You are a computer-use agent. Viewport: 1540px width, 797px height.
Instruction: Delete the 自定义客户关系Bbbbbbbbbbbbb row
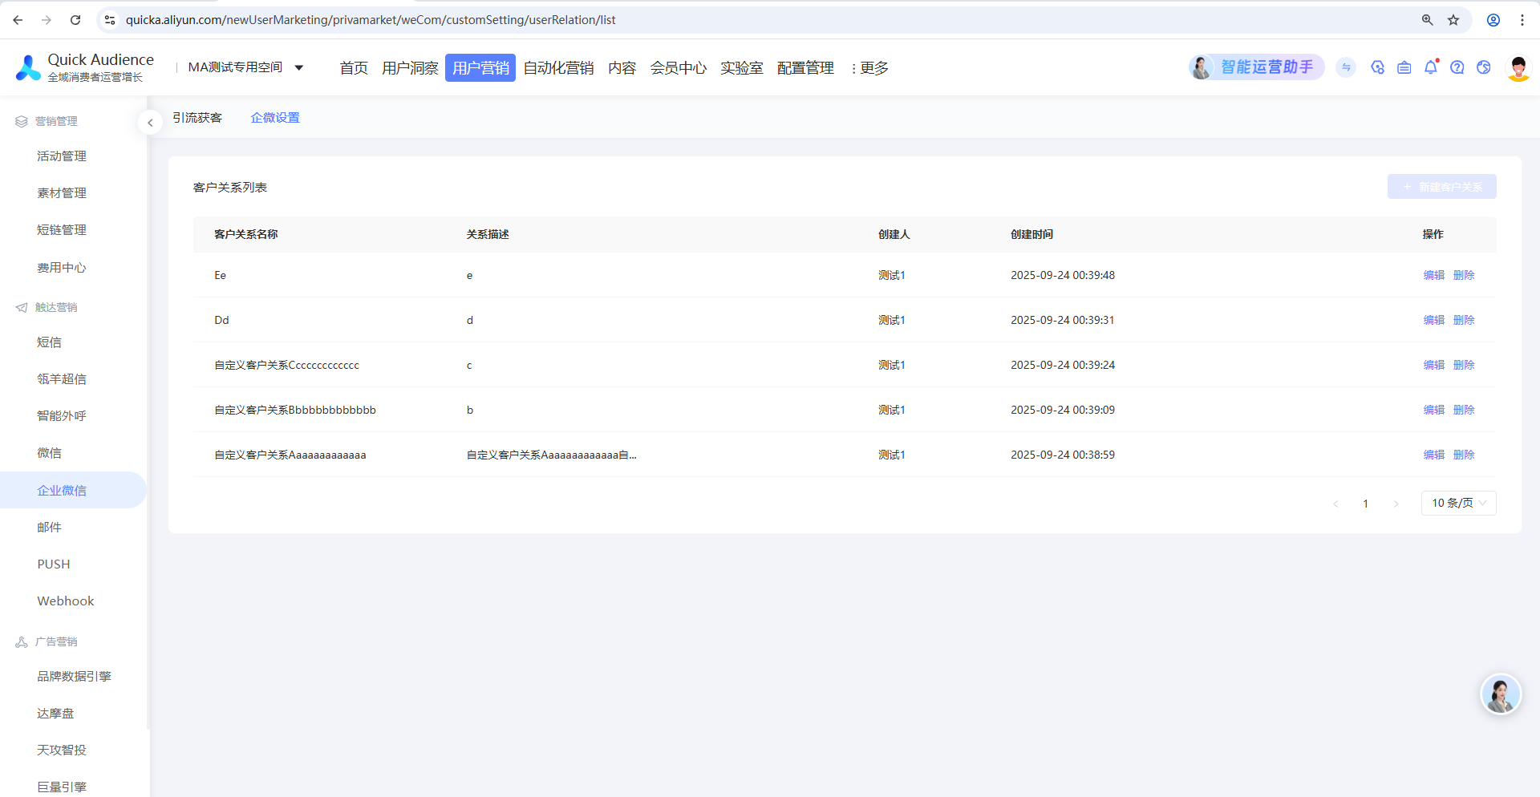(1464, 410)
